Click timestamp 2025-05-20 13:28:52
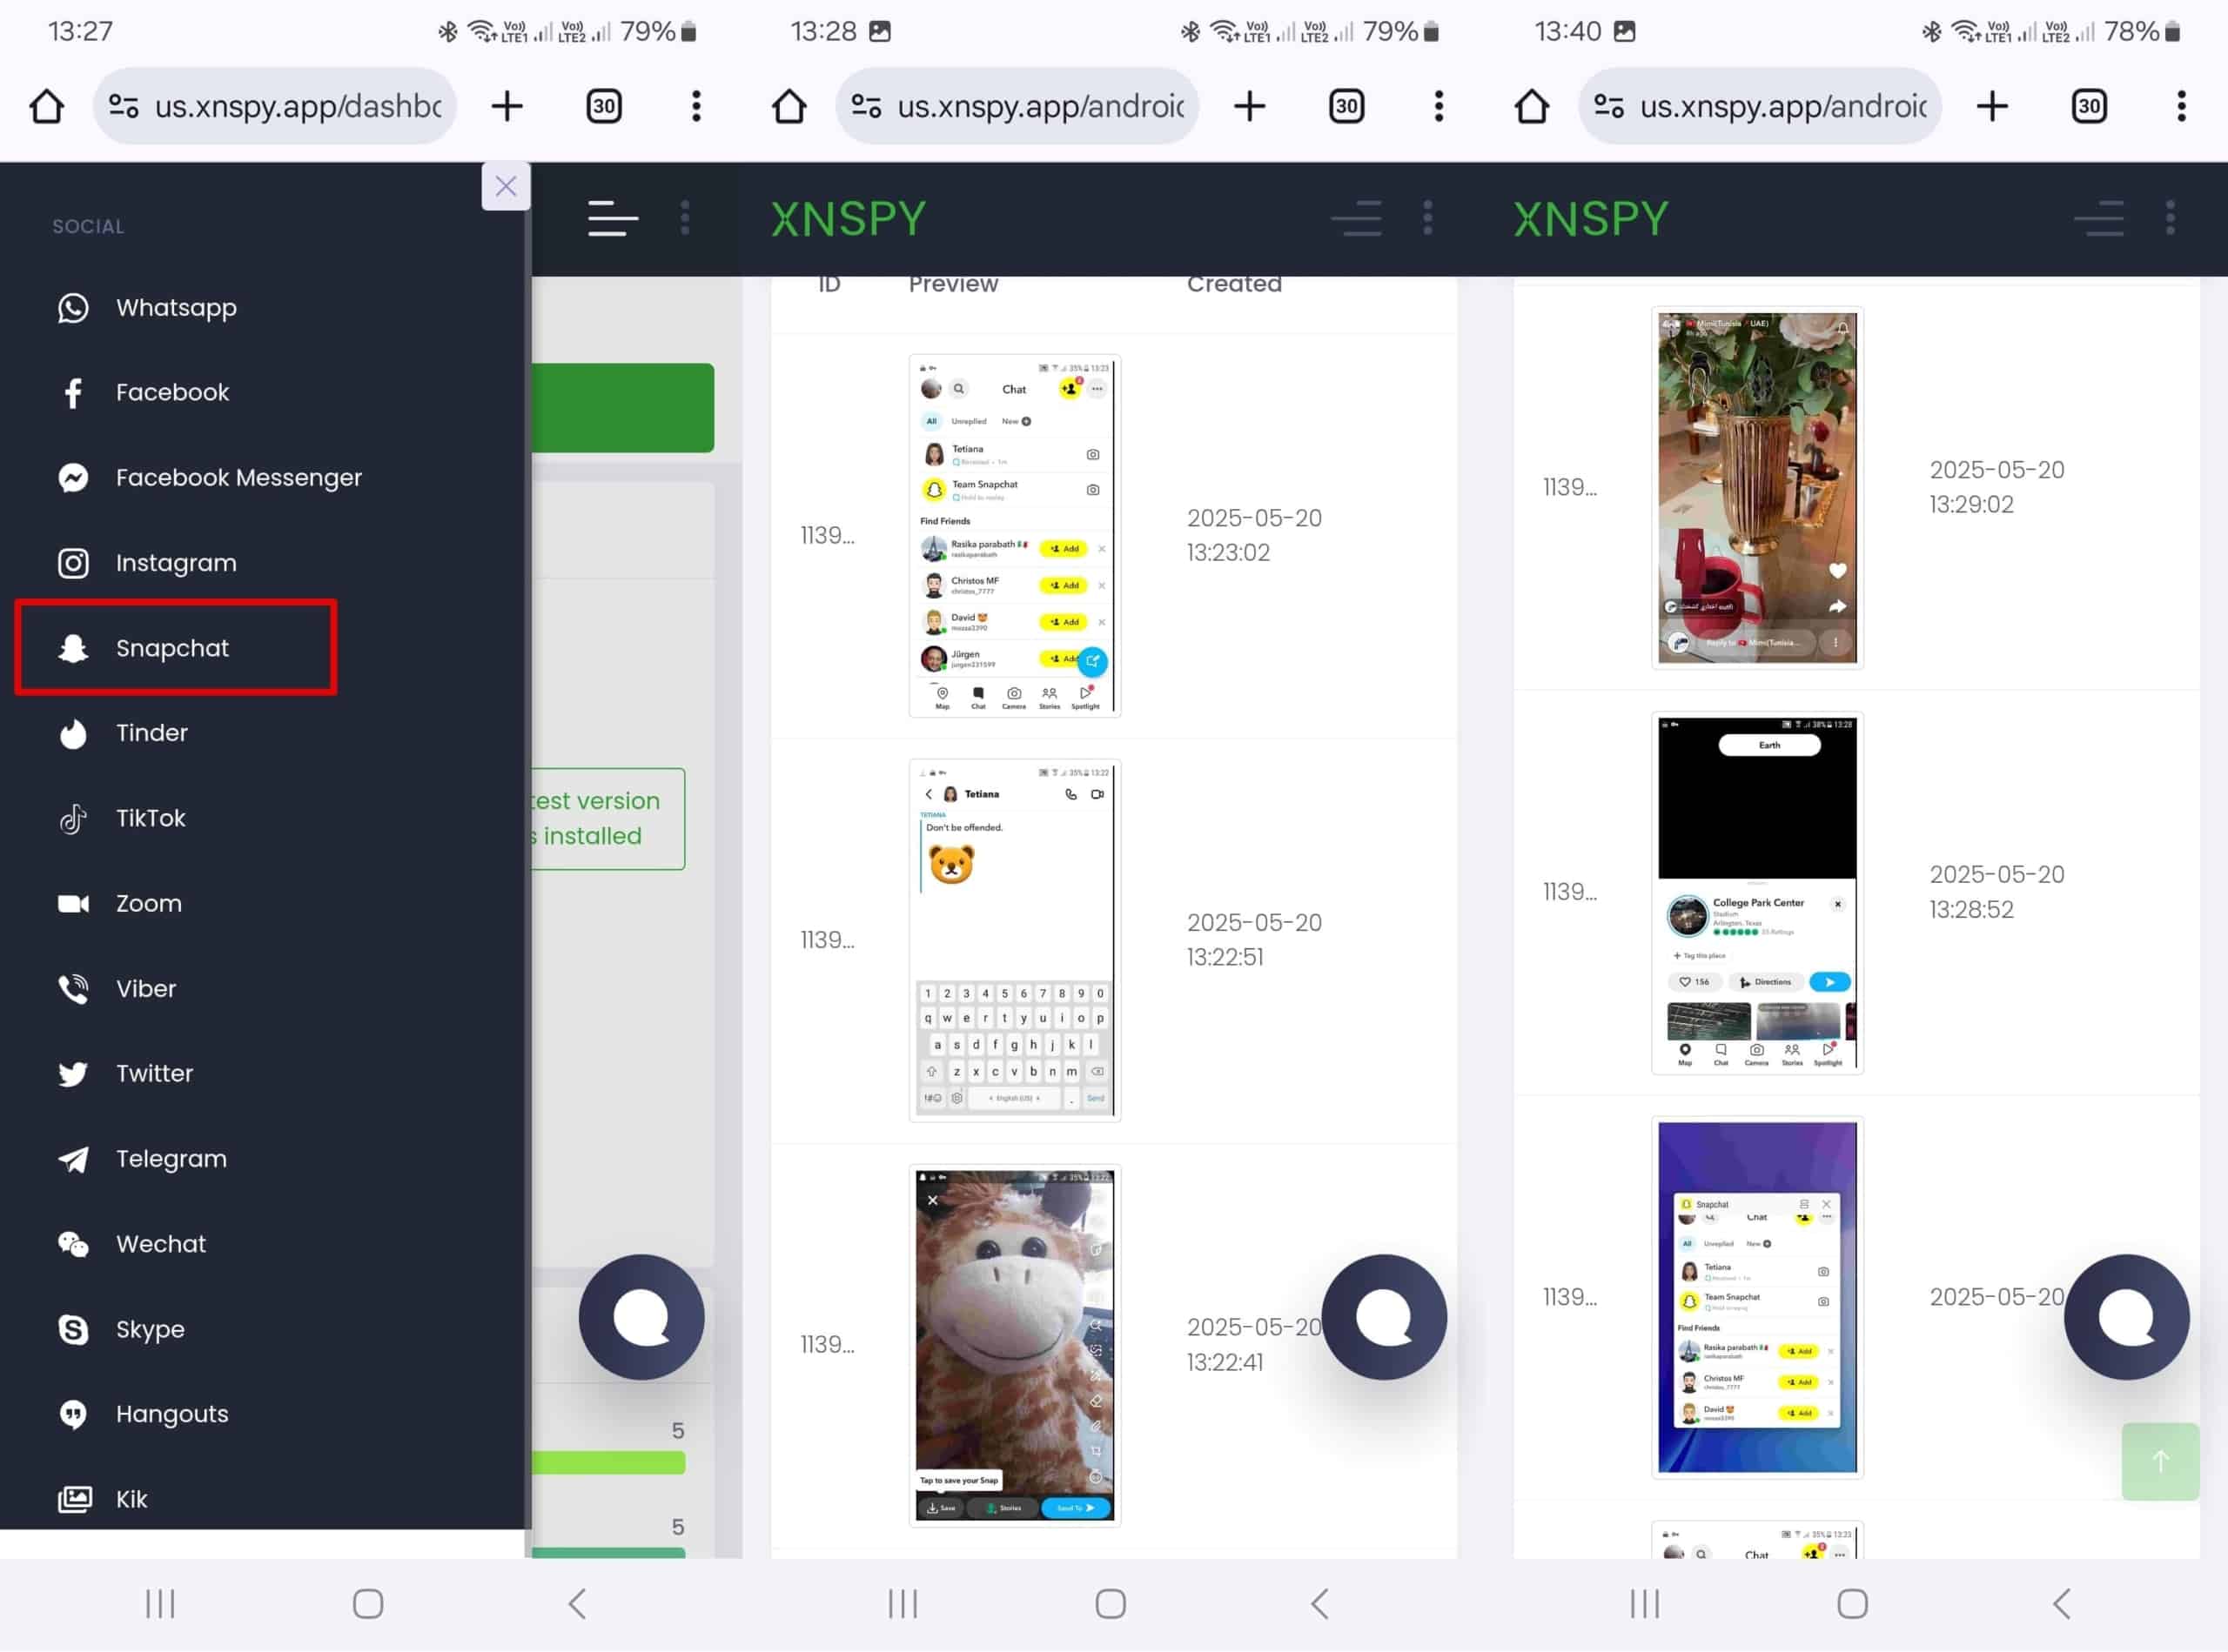 [1996, 892]
